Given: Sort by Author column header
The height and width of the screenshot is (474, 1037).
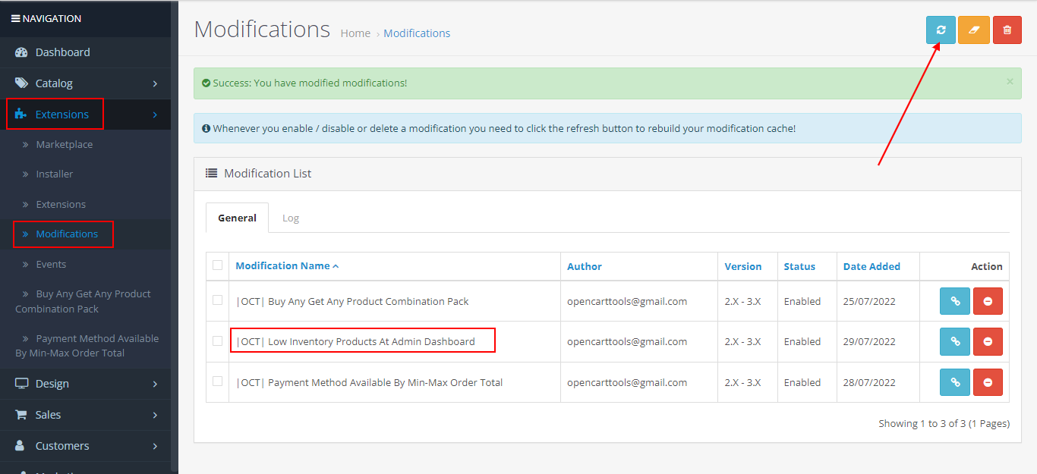Looking at the screenshot, I should (585, 265).
